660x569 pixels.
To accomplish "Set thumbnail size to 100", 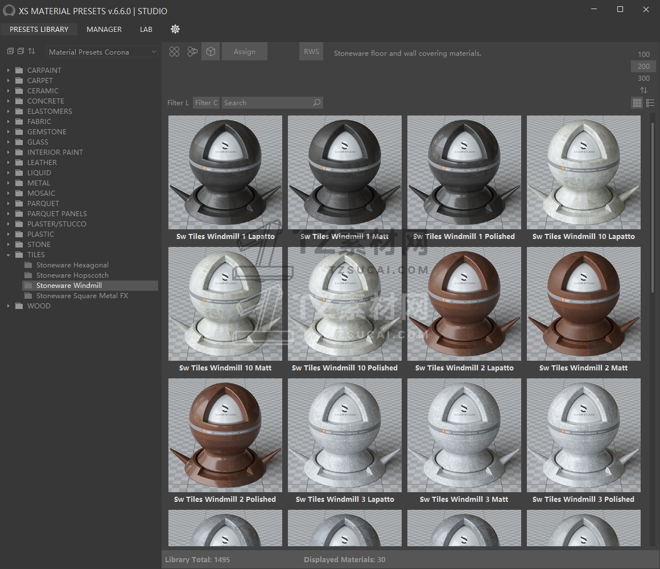I will point(643,54).
